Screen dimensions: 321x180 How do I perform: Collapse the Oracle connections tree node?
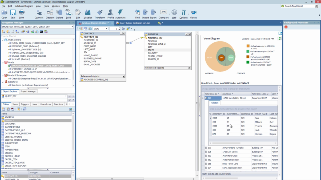pos(3,63)
